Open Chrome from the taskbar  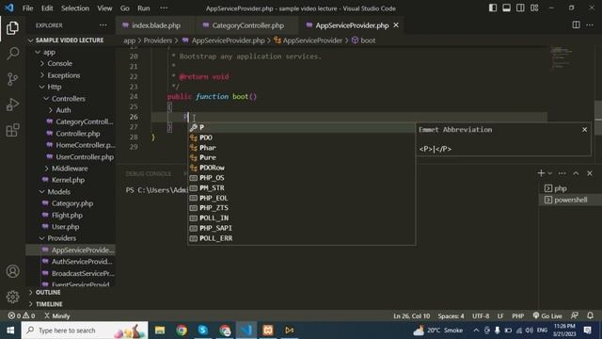click(182, 331)
